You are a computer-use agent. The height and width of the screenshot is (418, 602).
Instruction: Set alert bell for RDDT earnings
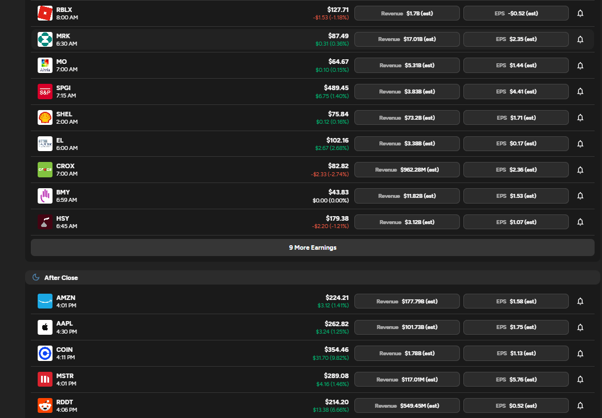[580, 405]
